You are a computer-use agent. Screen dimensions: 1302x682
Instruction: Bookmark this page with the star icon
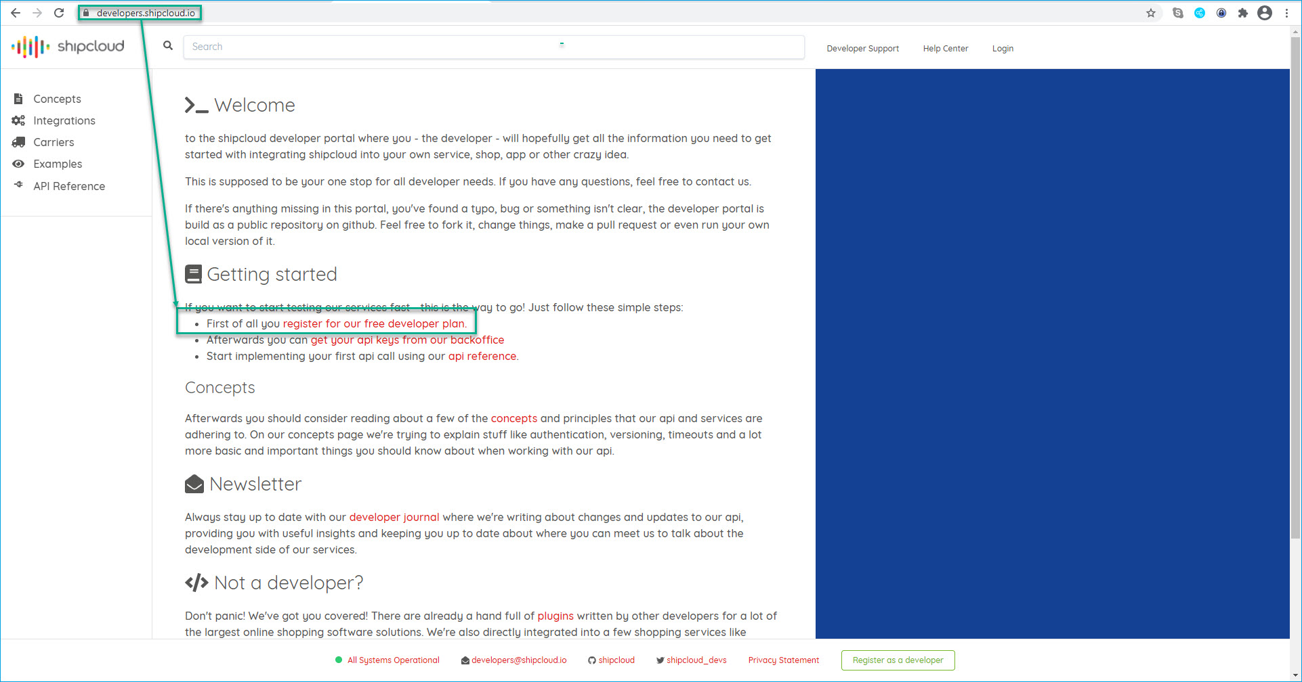point(1151,13)
